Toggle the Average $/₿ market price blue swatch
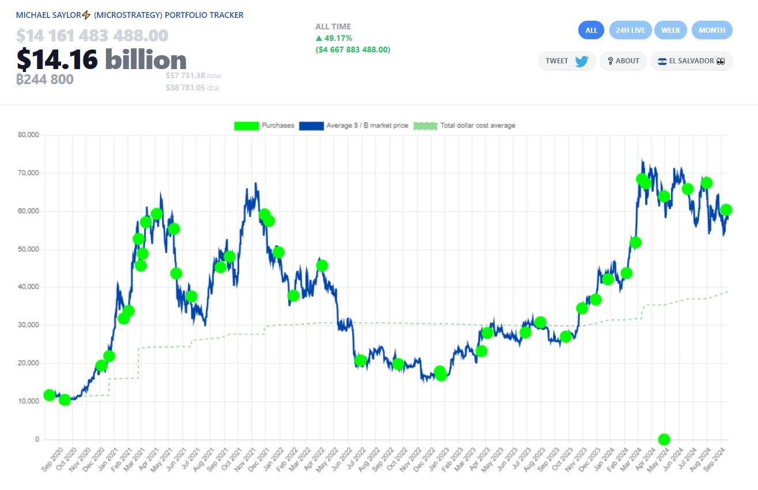758x490 pixels. point(311,126)
